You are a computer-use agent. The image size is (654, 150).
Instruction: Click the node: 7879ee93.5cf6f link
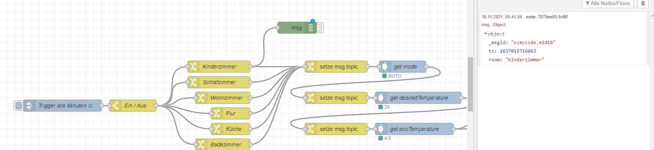546,17
